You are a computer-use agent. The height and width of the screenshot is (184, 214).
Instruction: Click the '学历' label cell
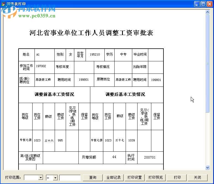pyautogui.click(x=109, y=54)
